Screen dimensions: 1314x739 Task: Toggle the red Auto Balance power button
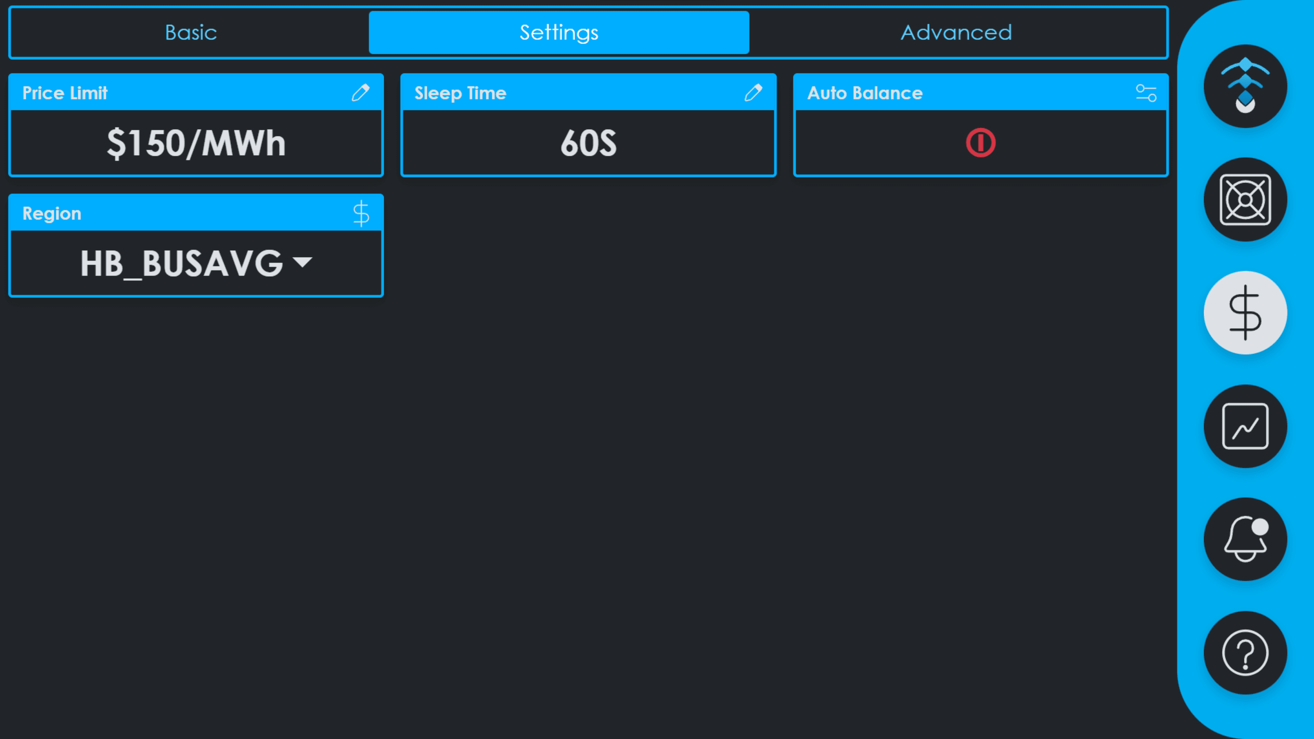[980, 143]
